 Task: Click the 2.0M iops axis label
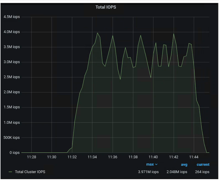(12, 92)
